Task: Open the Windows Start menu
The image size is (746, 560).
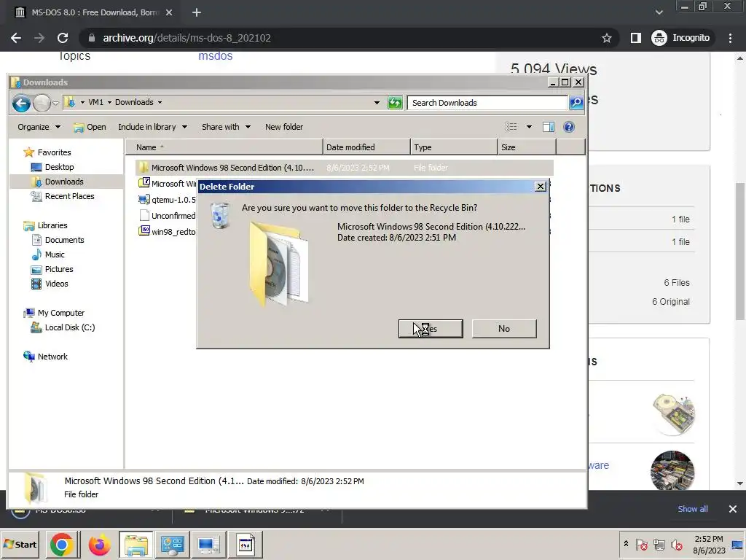Action: 20,544
